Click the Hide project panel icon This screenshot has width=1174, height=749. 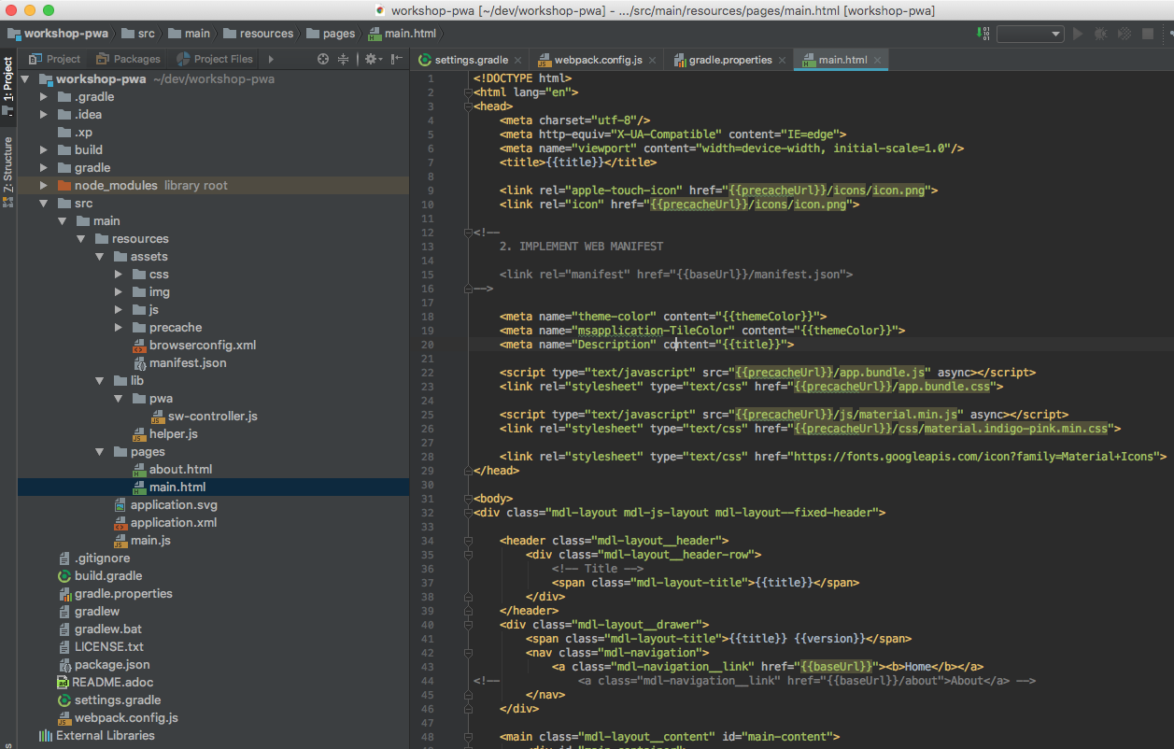tap(396, 59)
